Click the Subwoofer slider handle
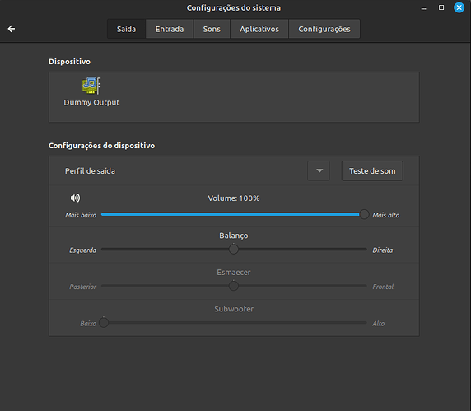 click(104, 323)
